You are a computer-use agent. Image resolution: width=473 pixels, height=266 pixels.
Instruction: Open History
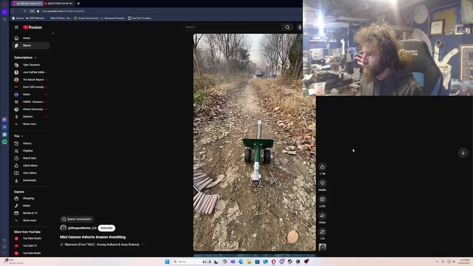coord(31,143)
